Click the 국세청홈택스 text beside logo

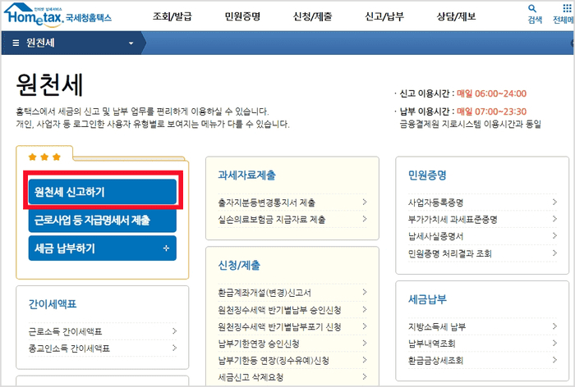(89, 18)
